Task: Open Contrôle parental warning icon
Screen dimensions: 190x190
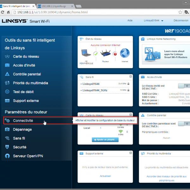Action: (7, 74)
